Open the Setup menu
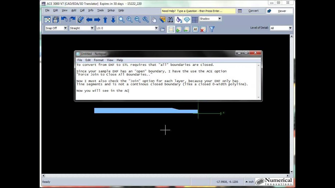This screenshot has height=188, width=335. (x=111, y=10)
